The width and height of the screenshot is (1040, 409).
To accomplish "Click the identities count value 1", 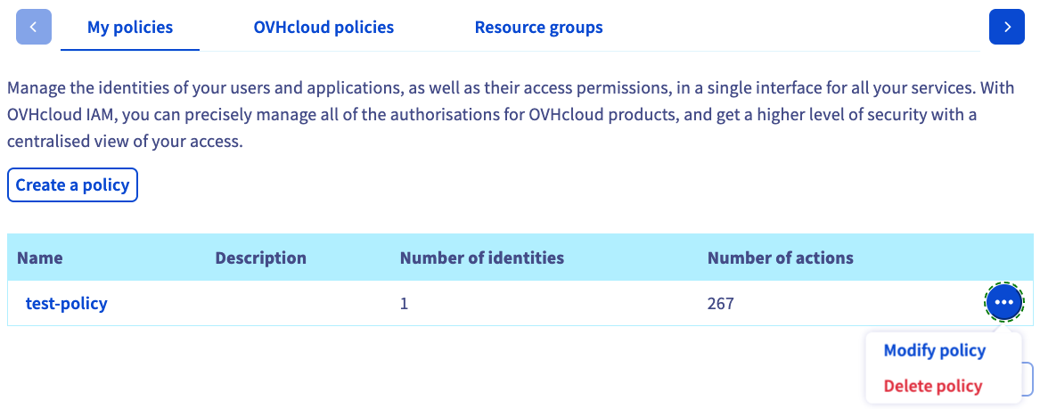I will [x=404, y=304].
